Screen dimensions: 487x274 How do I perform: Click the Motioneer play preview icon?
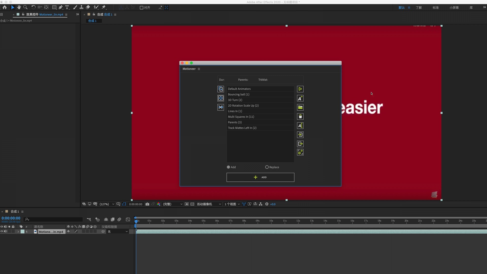click(x=300, y=89)
